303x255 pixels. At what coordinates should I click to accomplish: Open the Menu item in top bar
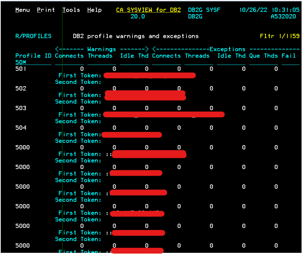coord(23,10)
